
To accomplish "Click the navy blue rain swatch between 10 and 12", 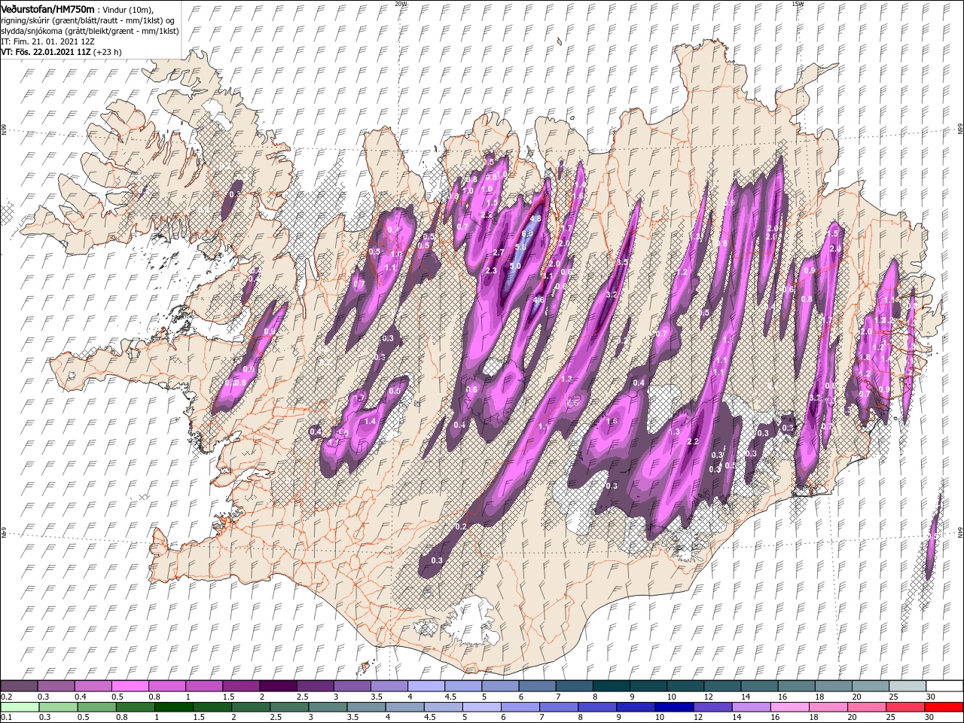I will point(674,707).
